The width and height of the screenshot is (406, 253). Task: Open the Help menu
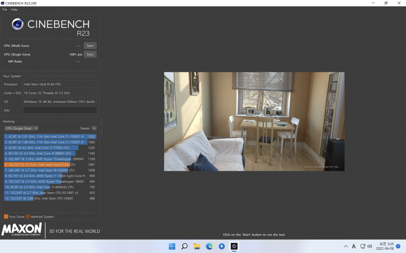point(14,9)
